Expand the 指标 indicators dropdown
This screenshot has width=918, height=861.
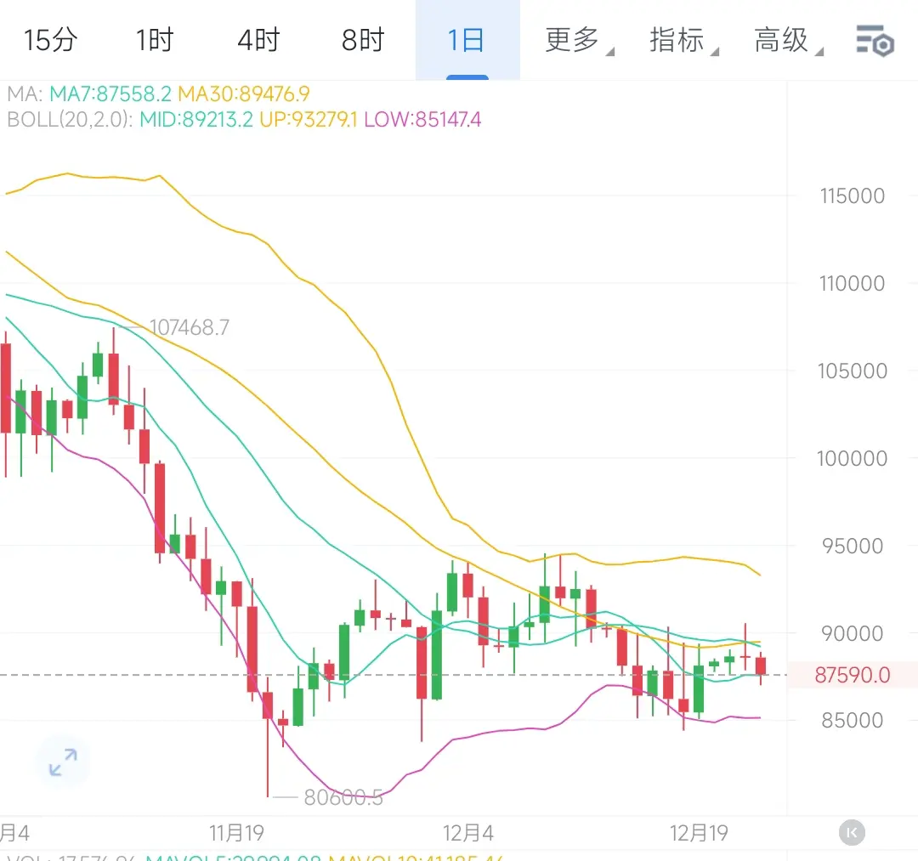click(x=683, y=40)
